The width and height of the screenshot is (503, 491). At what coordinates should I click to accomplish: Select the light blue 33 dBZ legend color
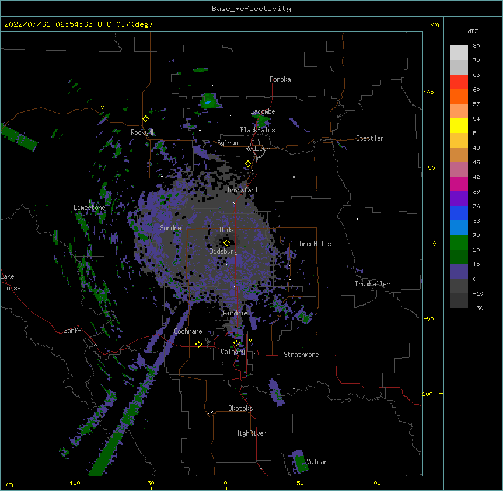click(459, 227)
